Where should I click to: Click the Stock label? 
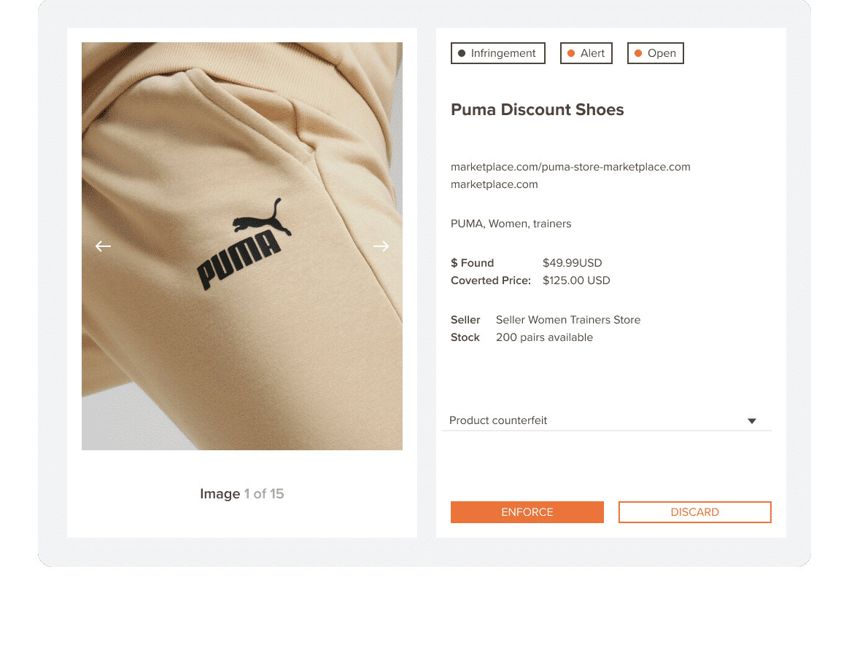[465, 337]
